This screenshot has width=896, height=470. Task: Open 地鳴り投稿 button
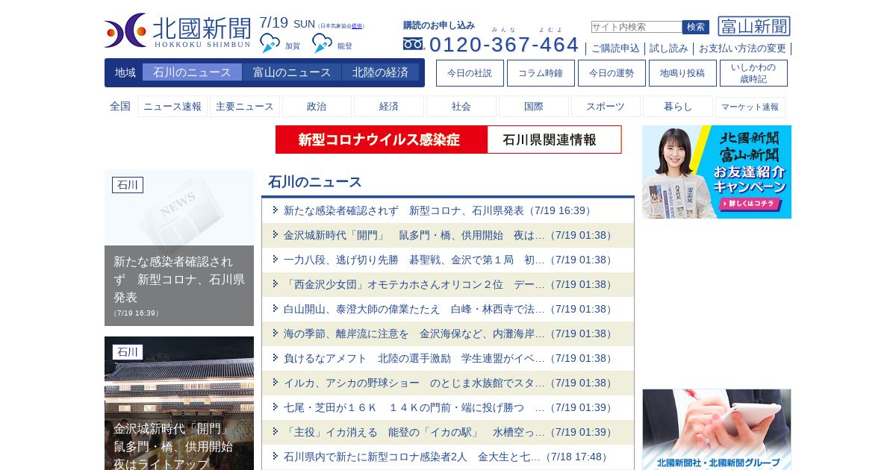[x=682, y=73]
